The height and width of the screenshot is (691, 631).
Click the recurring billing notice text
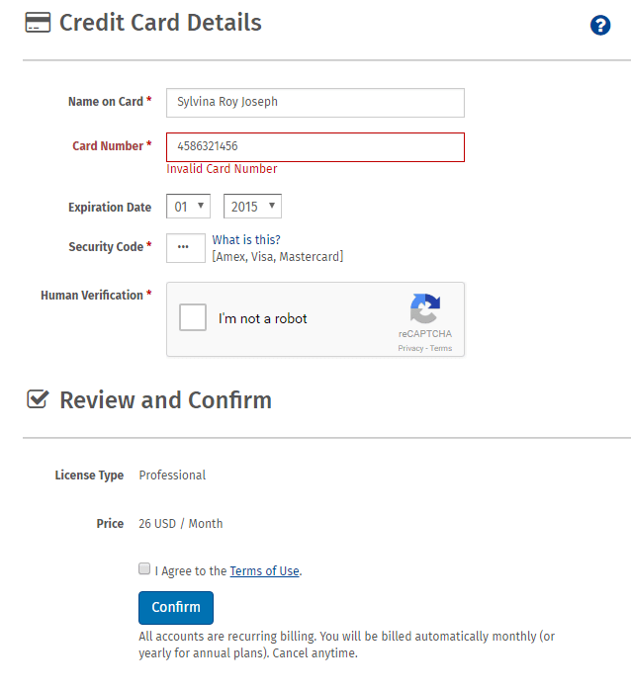[x=346, y=645]
